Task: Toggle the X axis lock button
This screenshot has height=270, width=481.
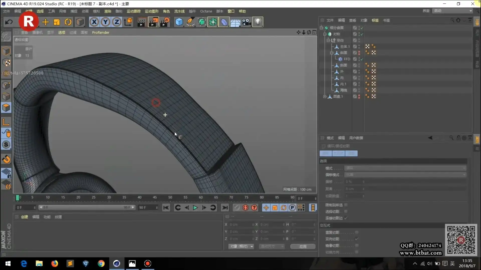Action: pos(94,22)
